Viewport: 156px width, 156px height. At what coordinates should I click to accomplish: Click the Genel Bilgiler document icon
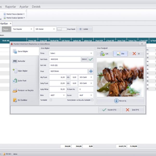pos(15,51)
